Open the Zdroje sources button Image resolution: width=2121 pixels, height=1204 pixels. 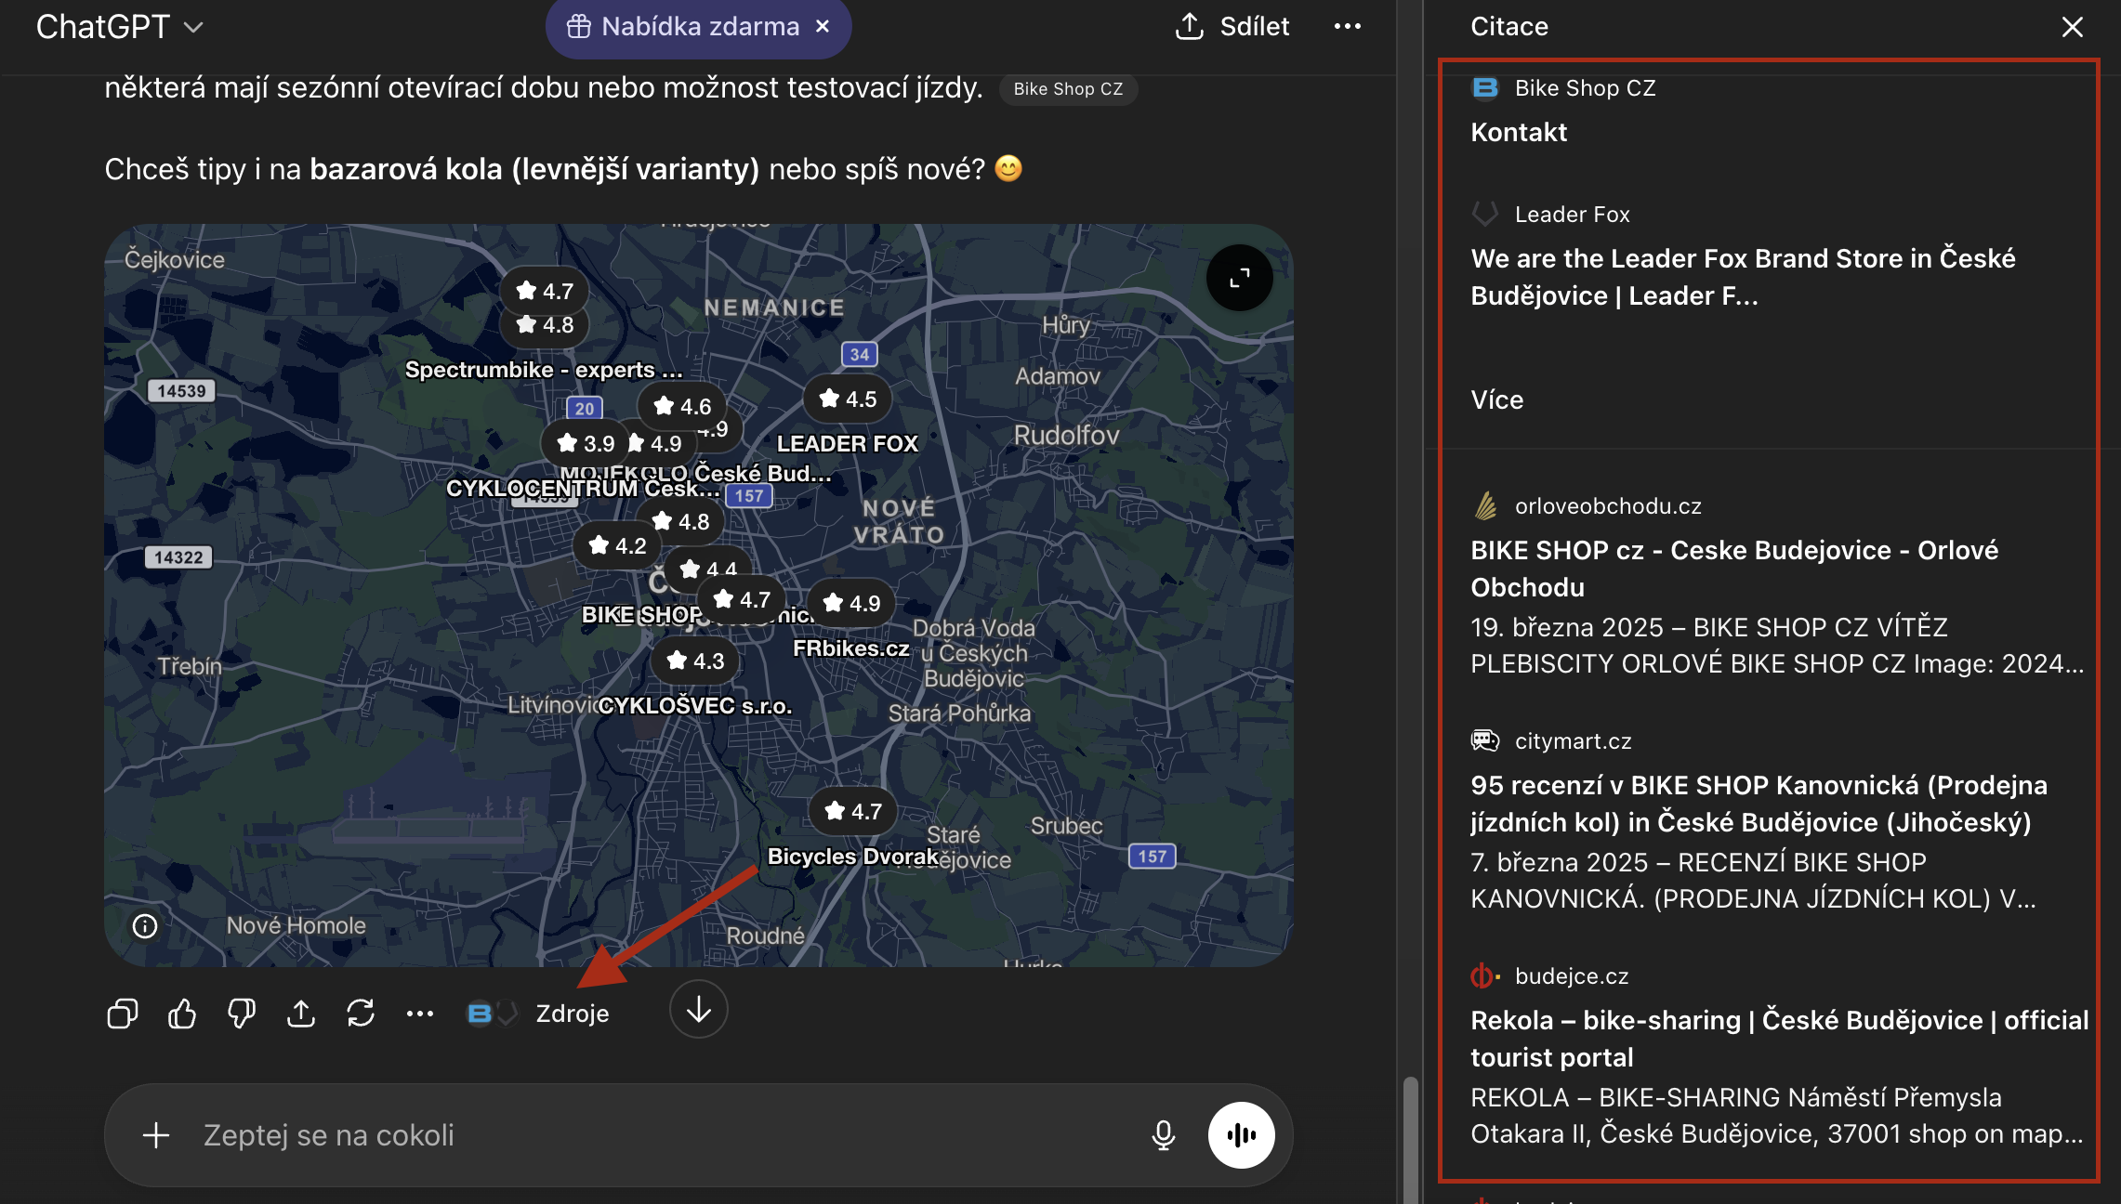572,1014
